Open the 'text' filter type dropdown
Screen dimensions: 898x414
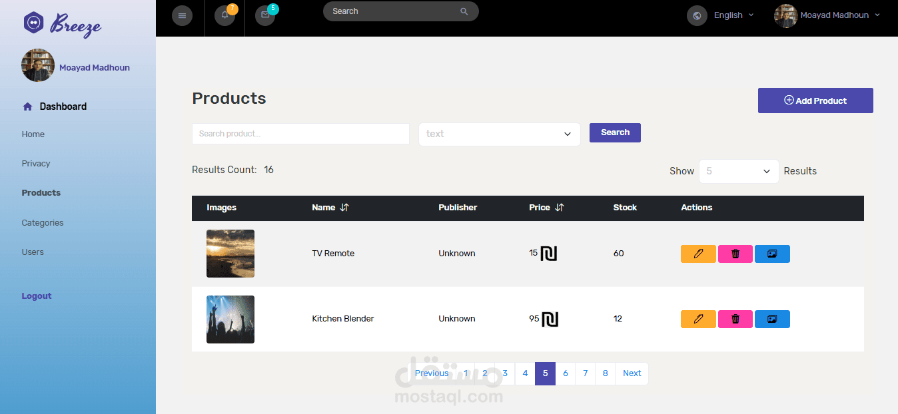500,134
